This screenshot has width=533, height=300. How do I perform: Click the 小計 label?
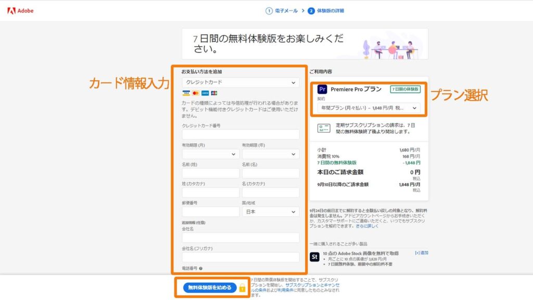pyautogui.click(x=322, y=149)
